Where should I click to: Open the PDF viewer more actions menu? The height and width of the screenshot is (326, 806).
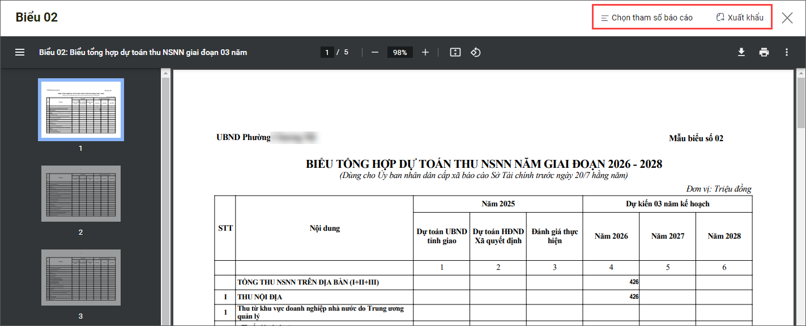(x=787, y=52)
